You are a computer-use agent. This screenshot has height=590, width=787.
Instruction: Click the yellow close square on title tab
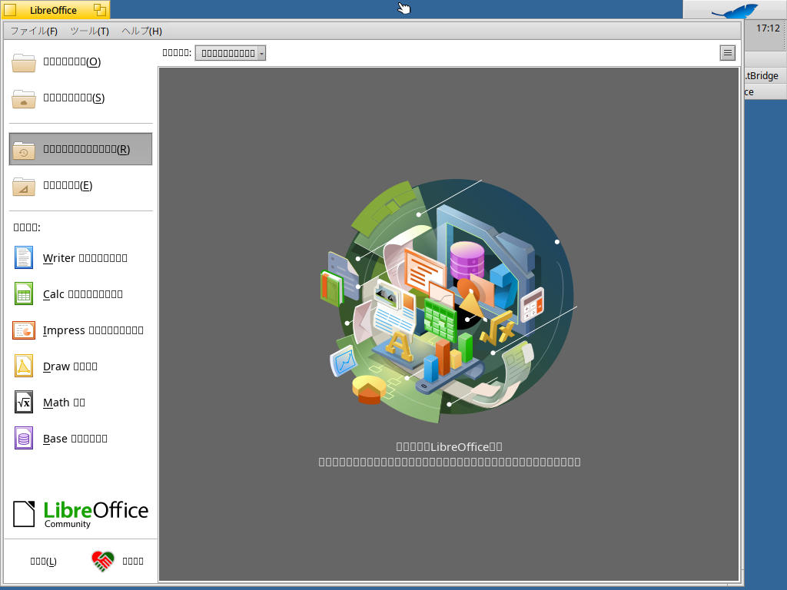click(x=10, y=10)
